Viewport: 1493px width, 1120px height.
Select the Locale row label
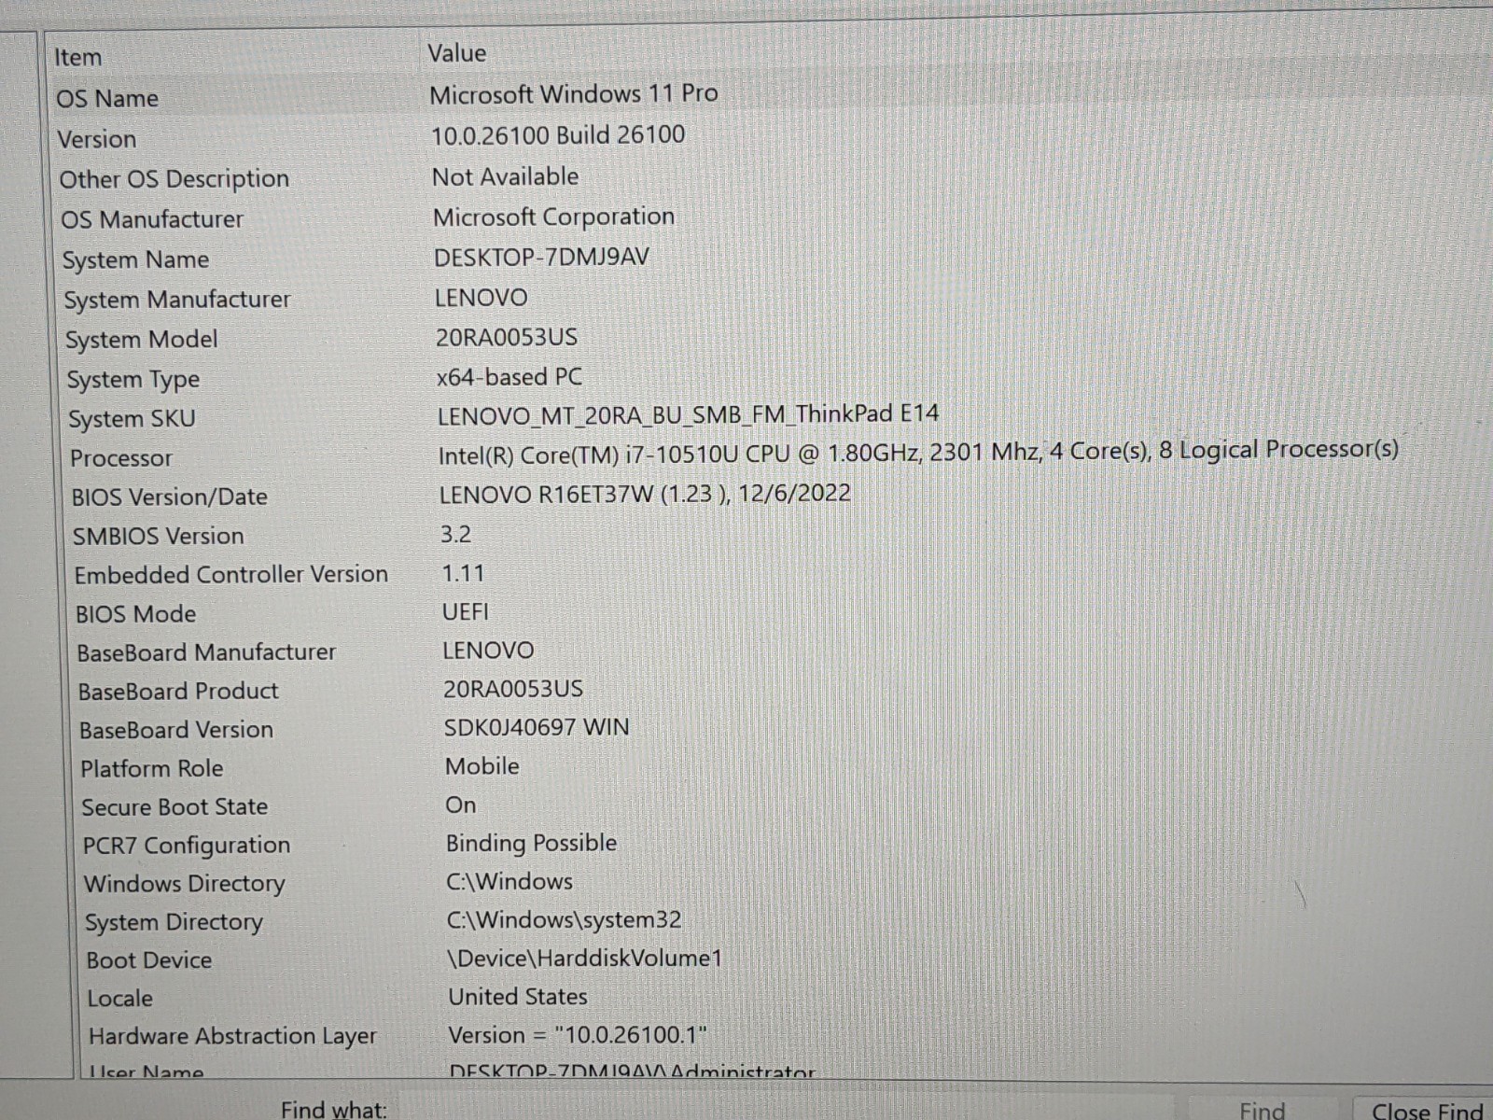[119, 999]
